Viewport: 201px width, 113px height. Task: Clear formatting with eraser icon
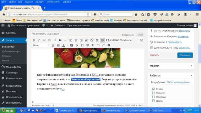(77, 45)
